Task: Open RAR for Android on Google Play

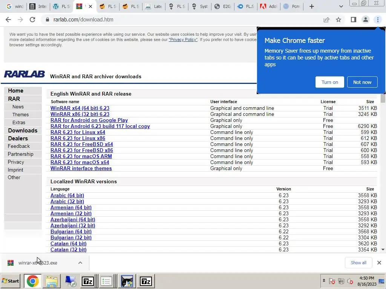Action: (x=89, y=120)
